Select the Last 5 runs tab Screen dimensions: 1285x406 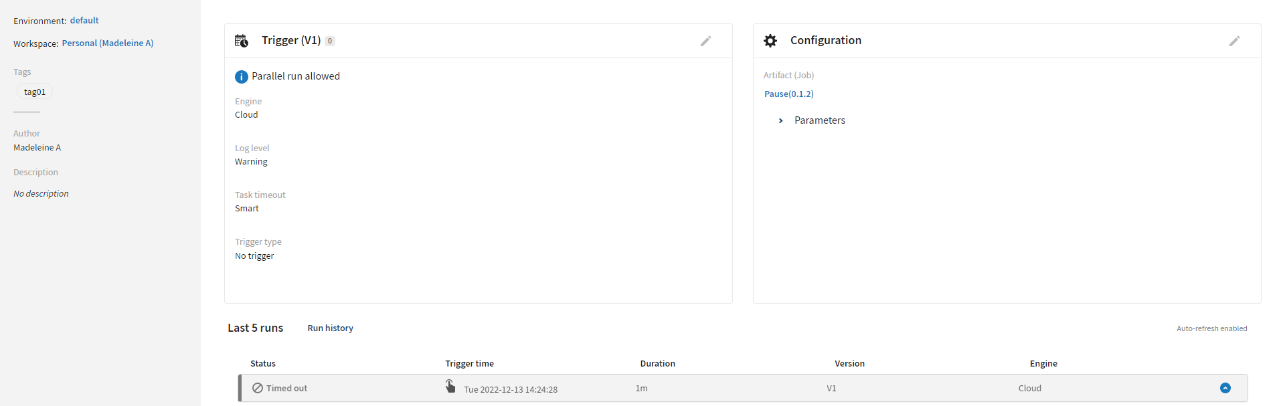click(x=255, y=328)
